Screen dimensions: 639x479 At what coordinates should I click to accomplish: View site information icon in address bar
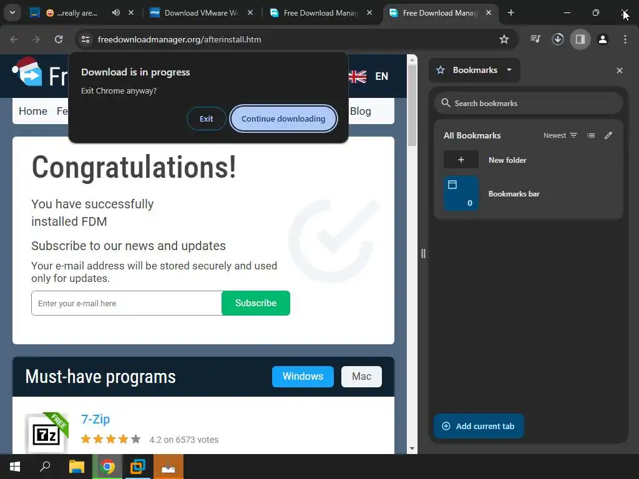pos(85,39)
